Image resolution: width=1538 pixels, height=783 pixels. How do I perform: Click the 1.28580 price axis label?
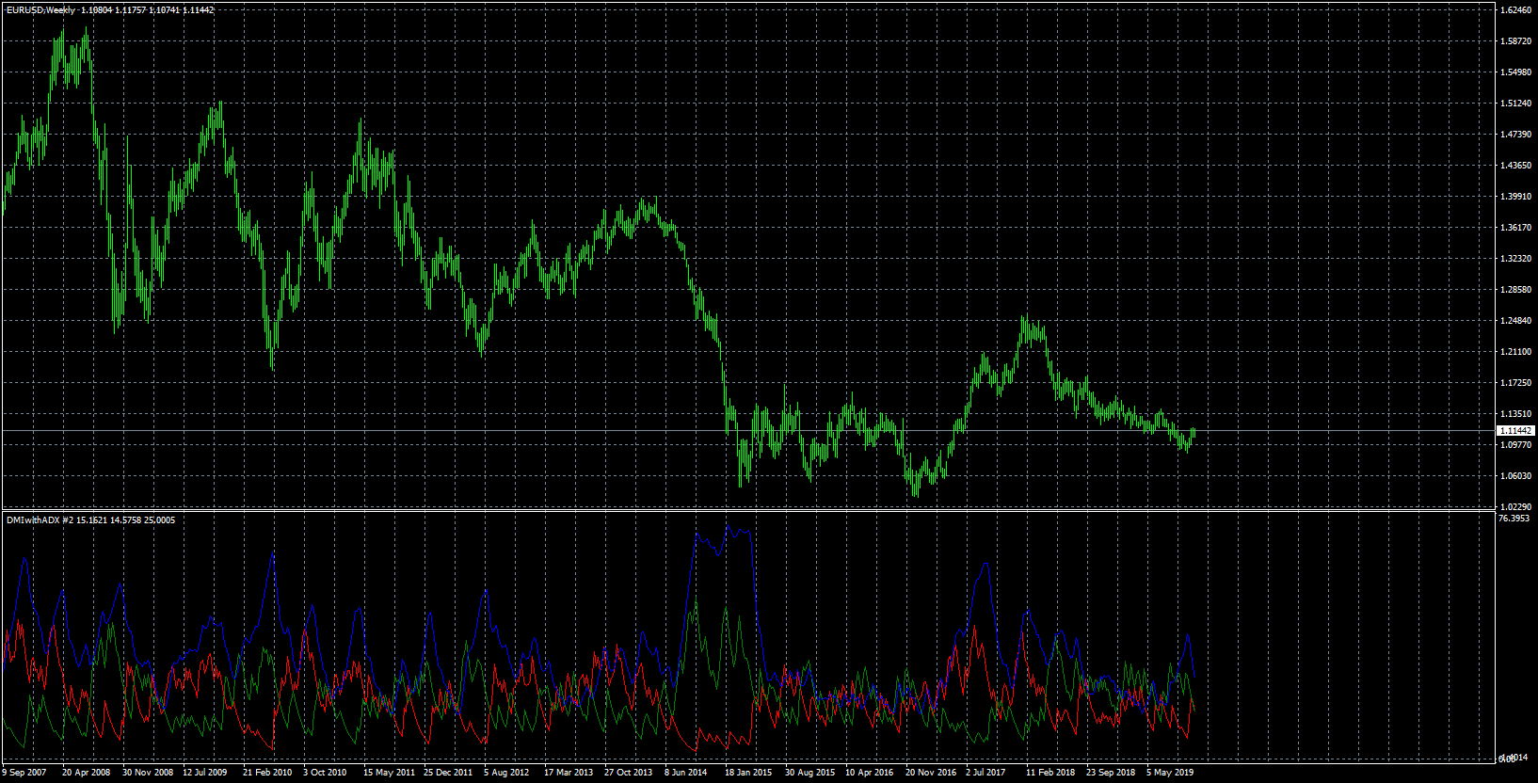click(x=1515, y=290)
